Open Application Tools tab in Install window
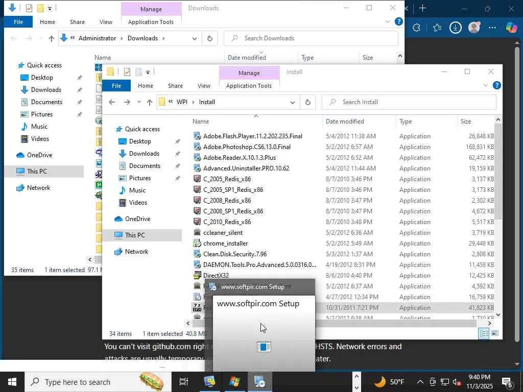Screen dimensions: 523x392 pos(249,86)
